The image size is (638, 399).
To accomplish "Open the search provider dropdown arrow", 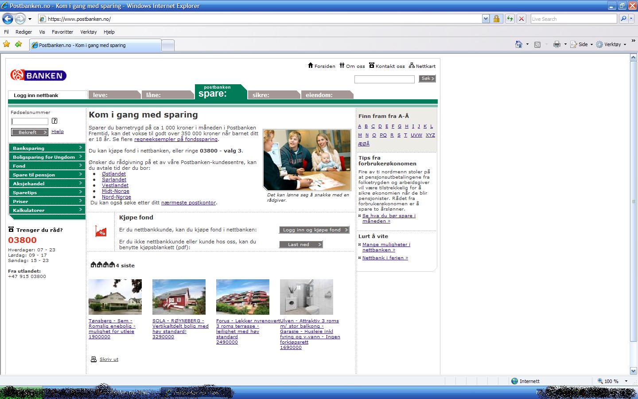I will 631,19.
